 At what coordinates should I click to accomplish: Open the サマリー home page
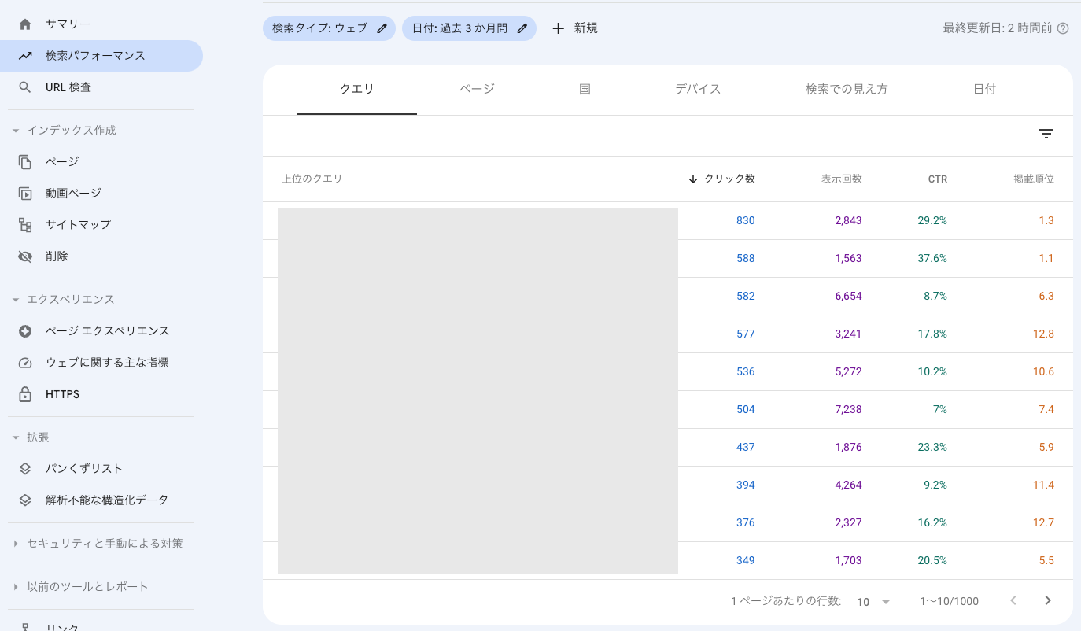click(24, 23)
